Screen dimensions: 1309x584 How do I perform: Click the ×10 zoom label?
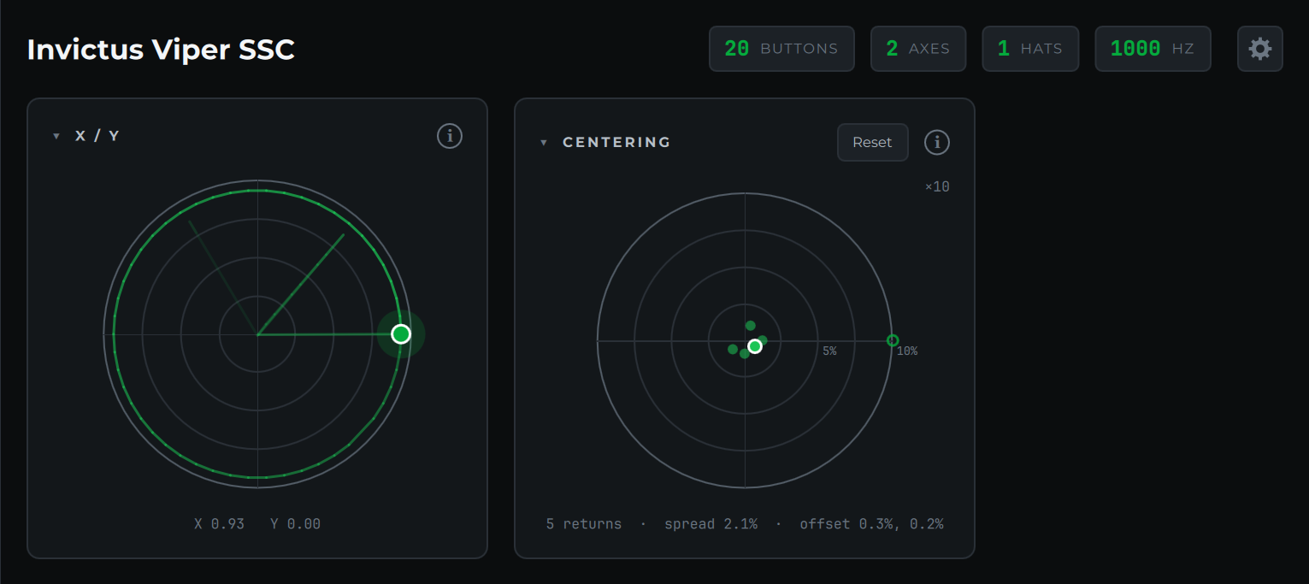pos(937,186)
